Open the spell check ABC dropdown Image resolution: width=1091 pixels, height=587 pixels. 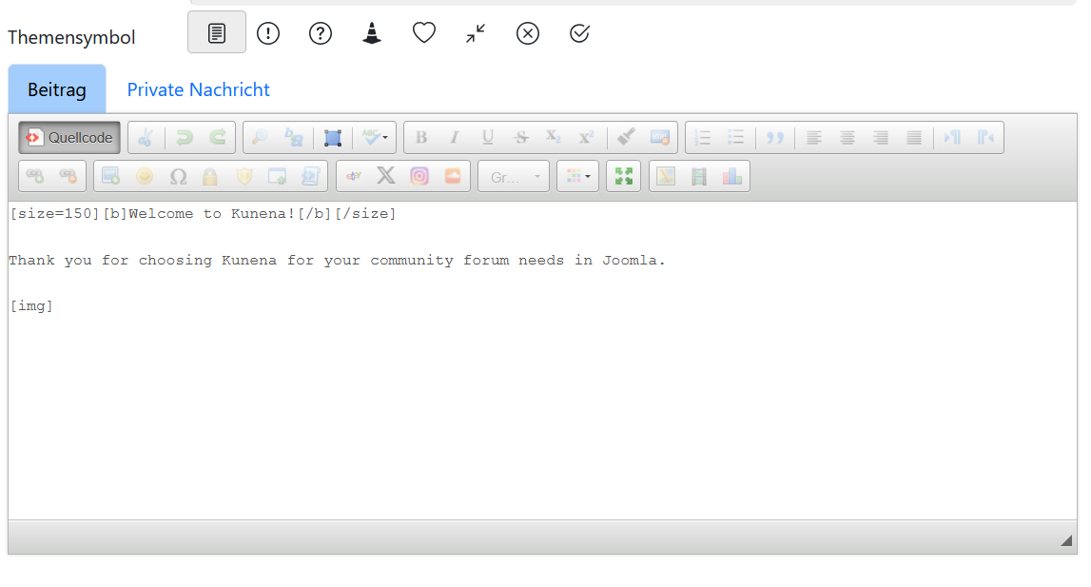374,138
